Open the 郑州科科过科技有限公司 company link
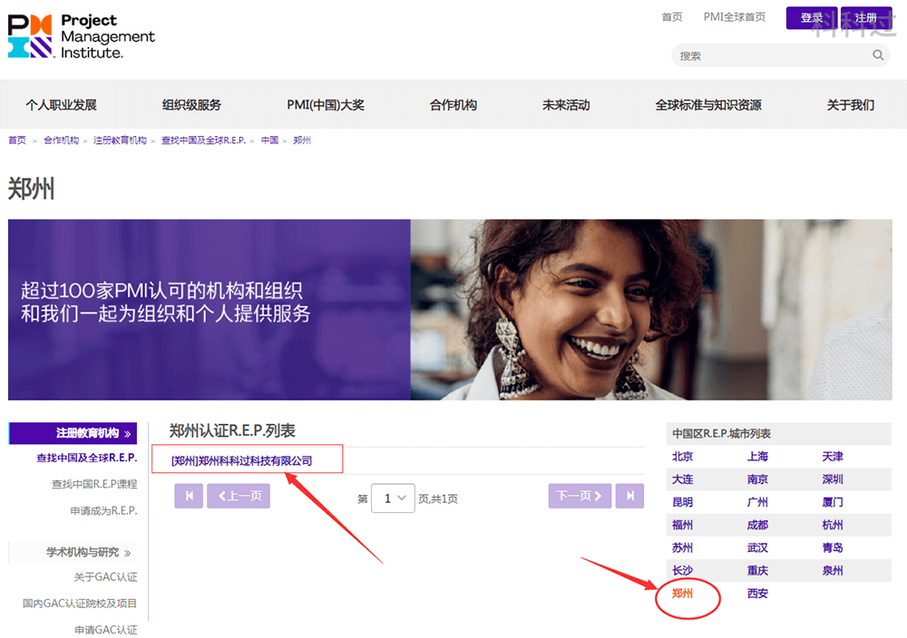Screen dimensions: 907x638 point(239,459)
